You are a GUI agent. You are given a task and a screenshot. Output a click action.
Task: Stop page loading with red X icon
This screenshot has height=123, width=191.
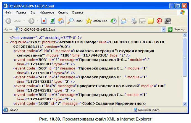click(44, 21)
